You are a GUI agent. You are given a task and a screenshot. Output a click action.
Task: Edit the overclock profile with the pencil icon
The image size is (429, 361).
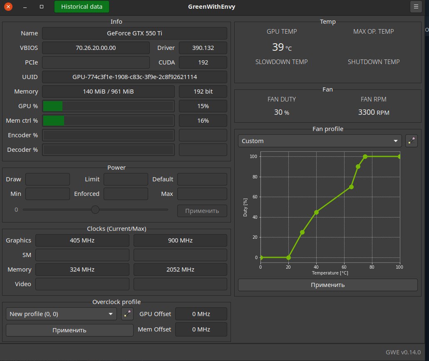coord(127,314)
